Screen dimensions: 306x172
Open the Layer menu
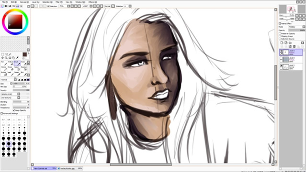coord(35,2)
